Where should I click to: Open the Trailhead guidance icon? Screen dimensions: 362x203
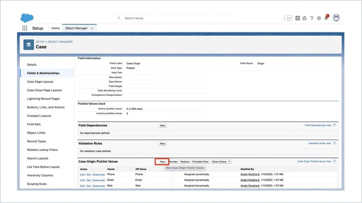click(x=304, y=18)
